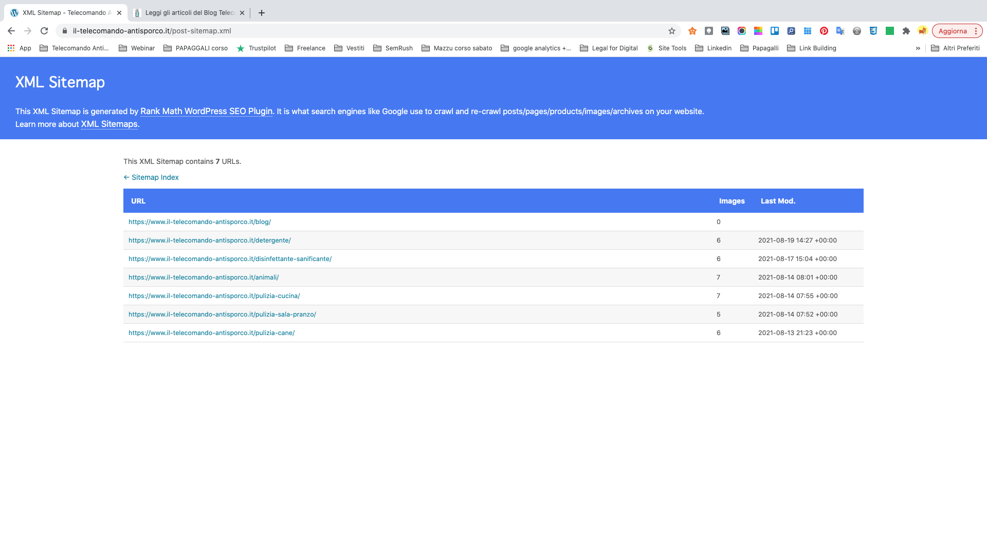Viewport: 987px width, 555px height.
Task: Switch to the Leggi gli articoli del Blog tab
Action: click(x=189, y=13)
